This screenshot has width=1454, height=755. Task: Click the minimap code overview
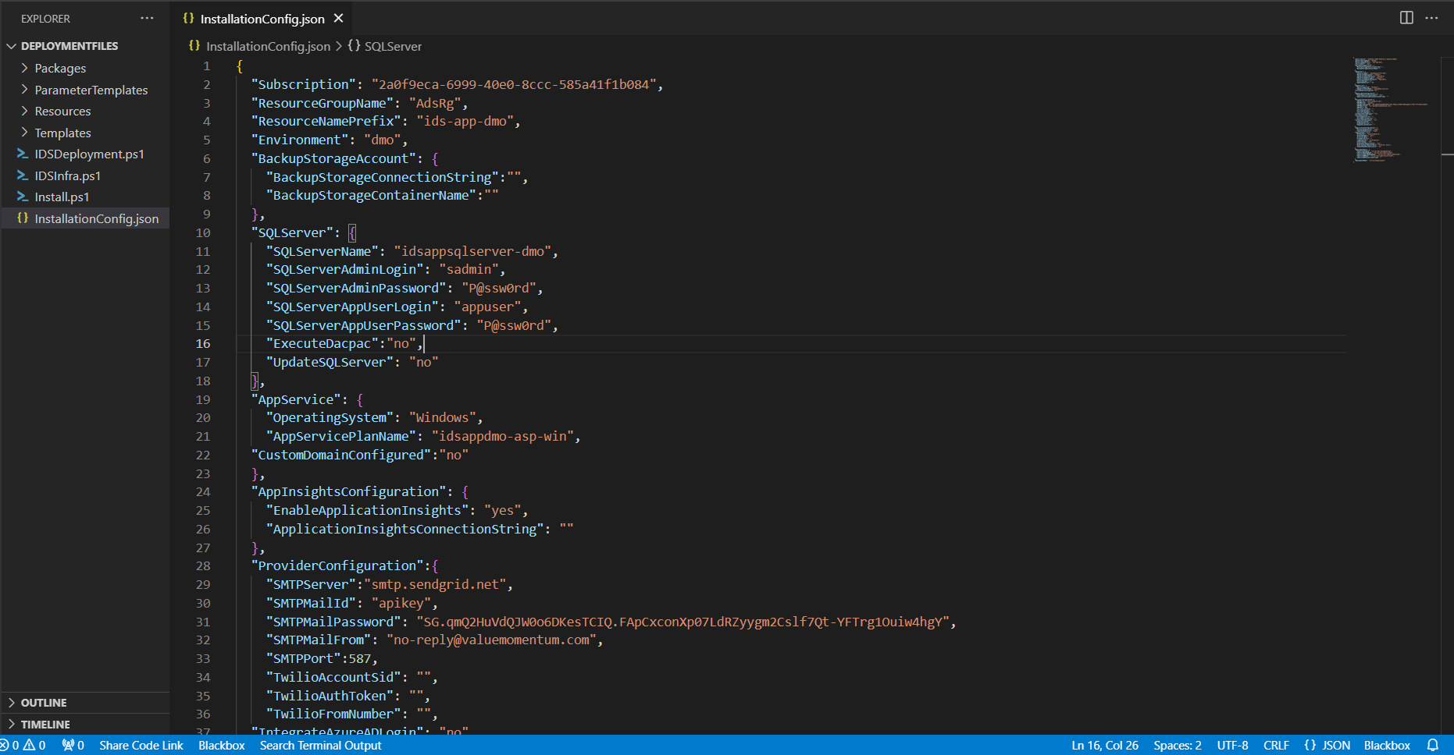[x=1392, y=109]
